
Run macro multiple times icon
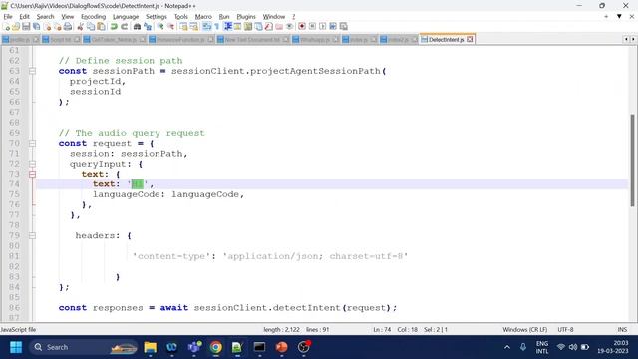click(x=333, y=27)
